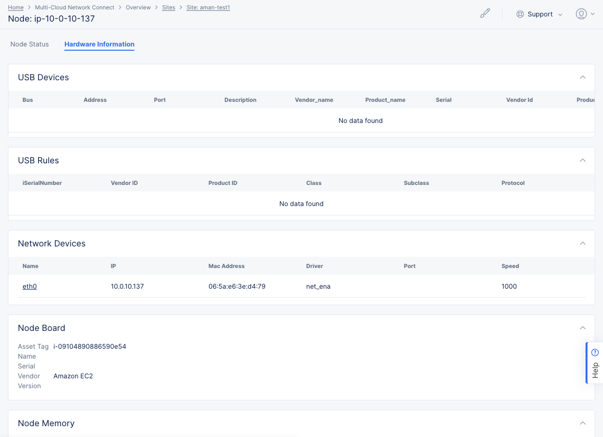This screenshot has width=603, height=437.
Task: Expand the account dropdown chevron
Action: (x=592, y=14)
